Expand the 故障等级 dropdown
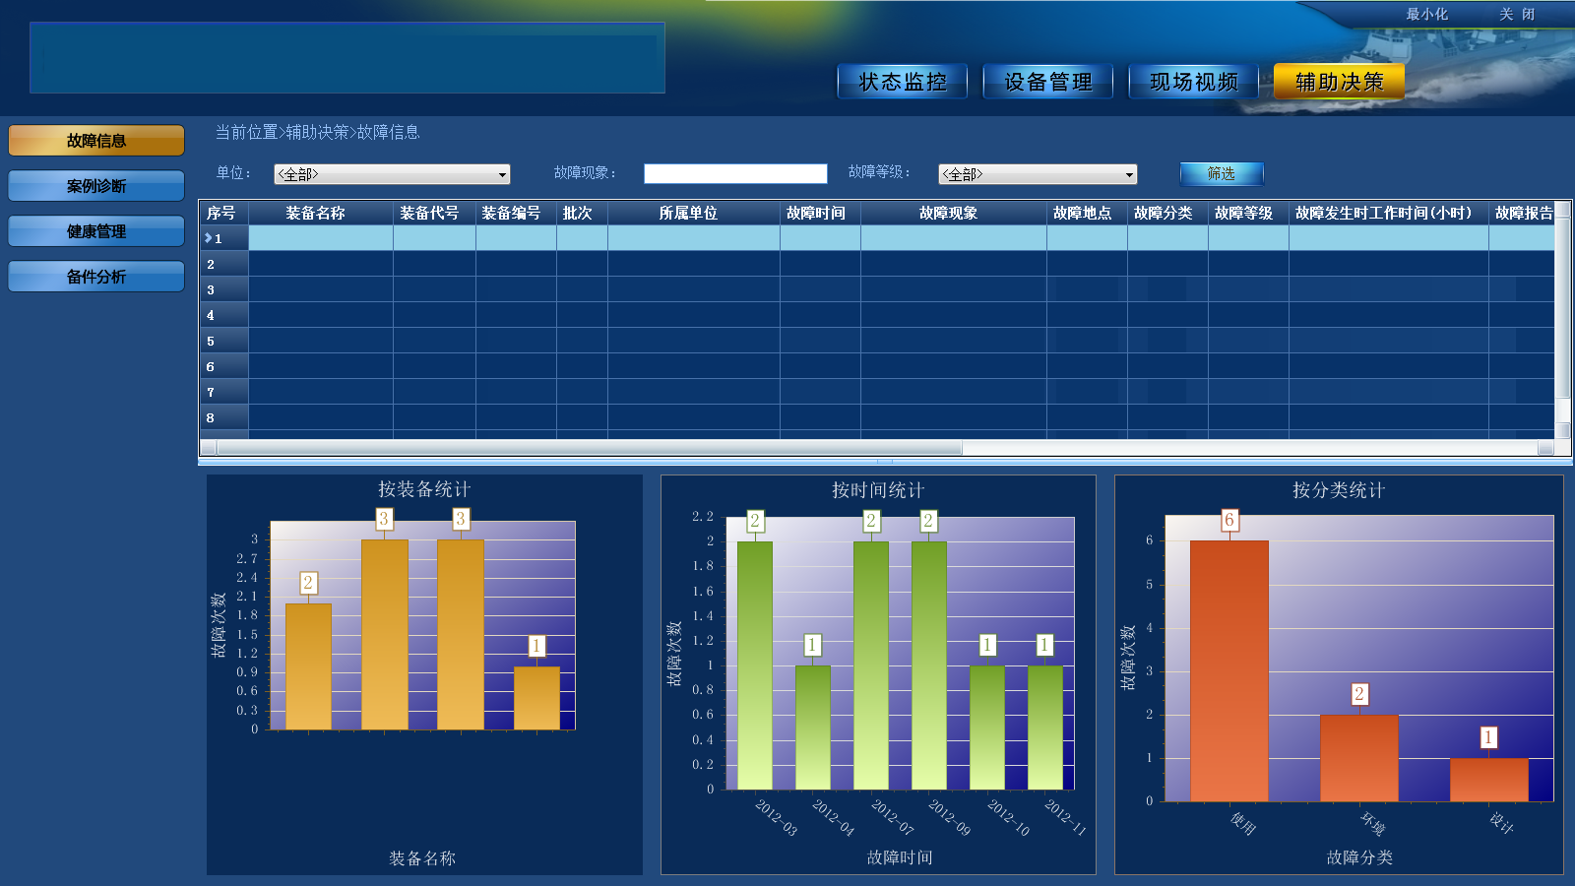1575x886 pixels. tap(1038, 174)
